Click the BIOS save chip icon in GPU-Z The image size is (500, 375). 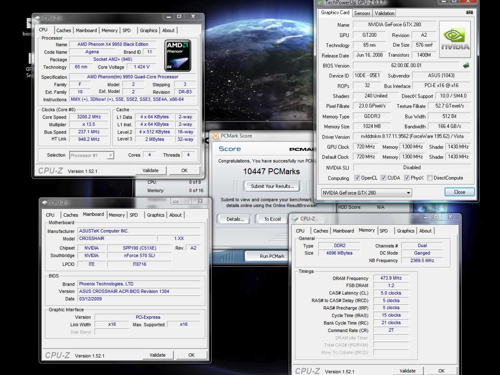[x=466, y=65]
